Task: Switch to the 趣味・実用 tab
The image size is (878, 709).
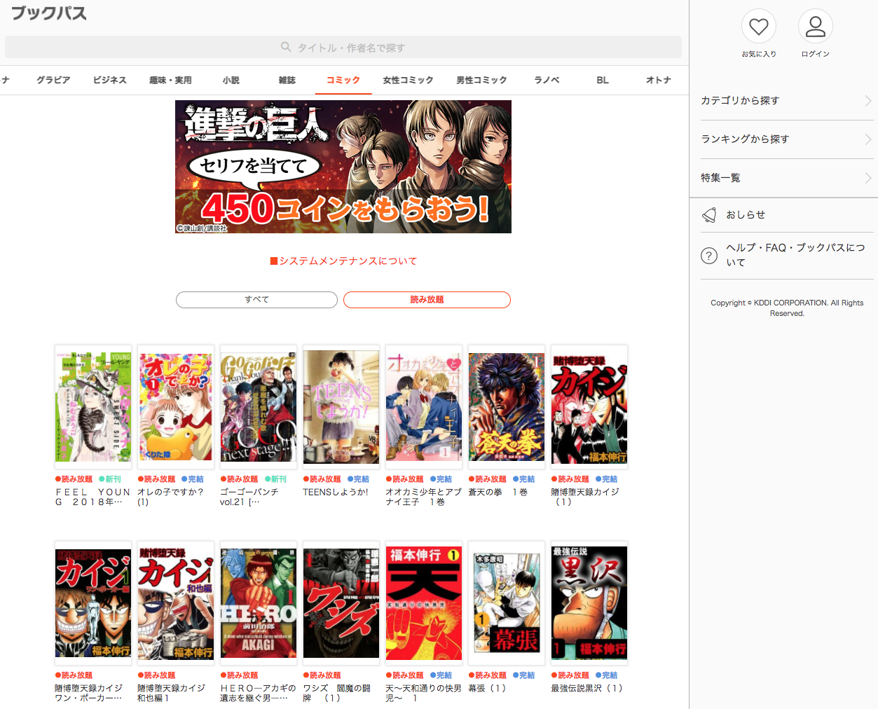Action: point(170,80)
